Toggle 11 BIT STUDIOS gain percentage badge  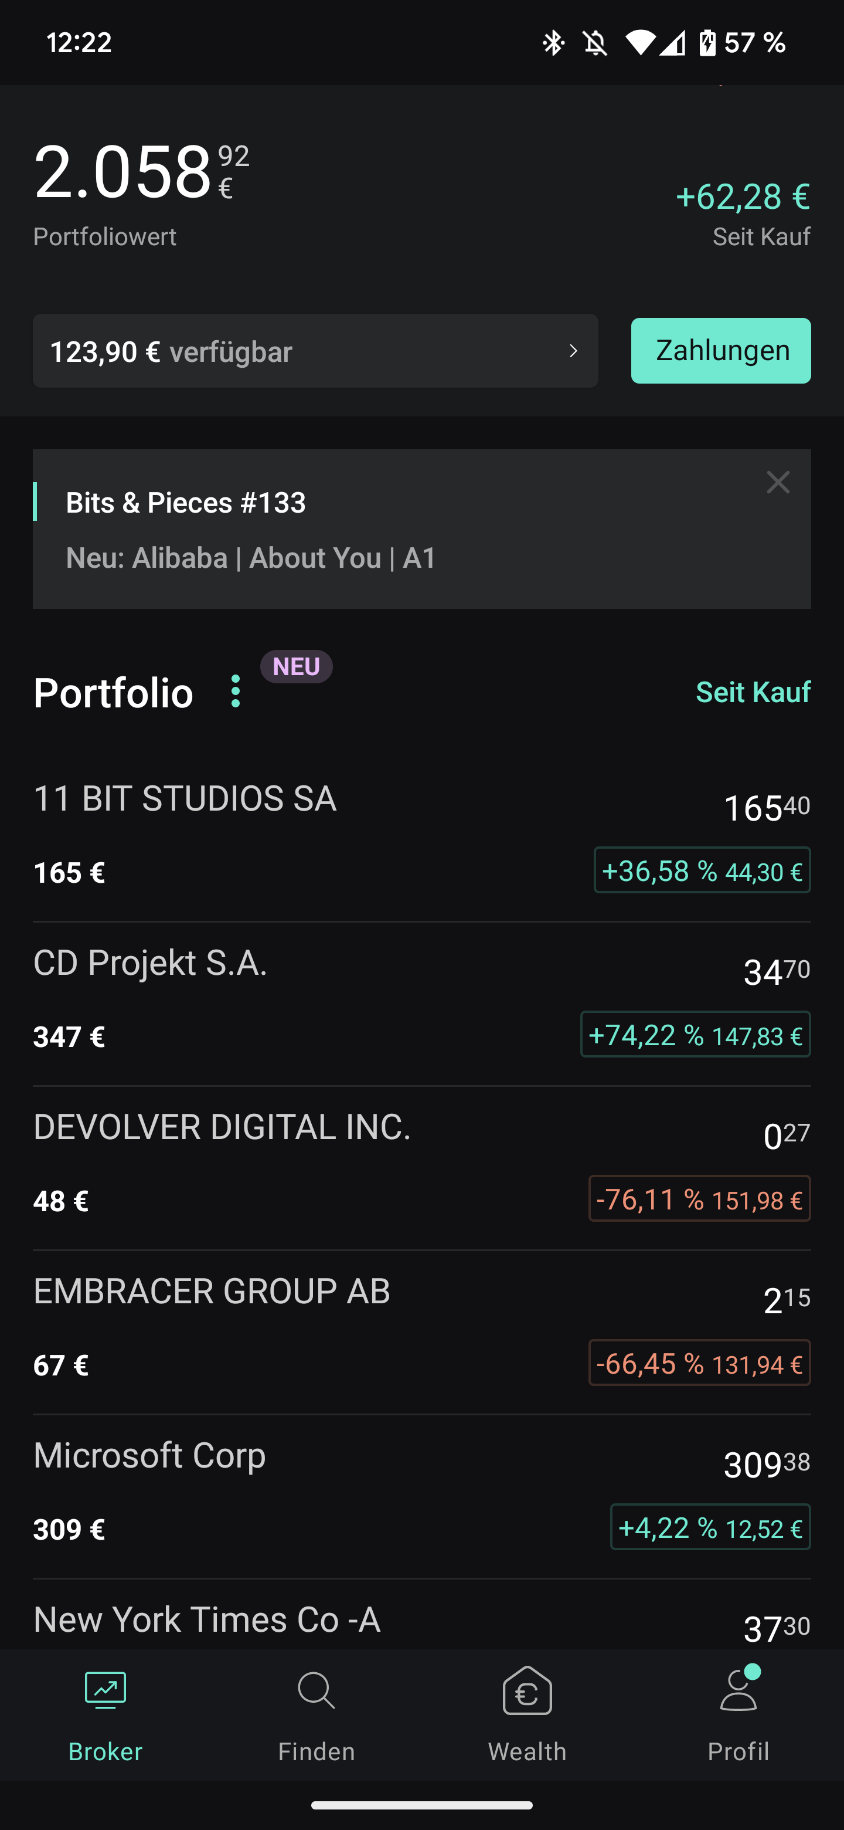click(702, 870)
